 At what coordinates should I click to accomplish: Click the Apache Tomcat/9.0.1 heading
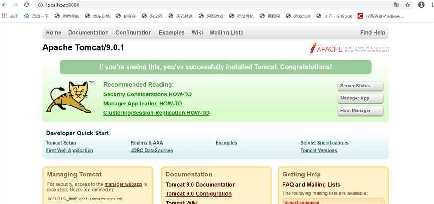(x=83, y=48)
